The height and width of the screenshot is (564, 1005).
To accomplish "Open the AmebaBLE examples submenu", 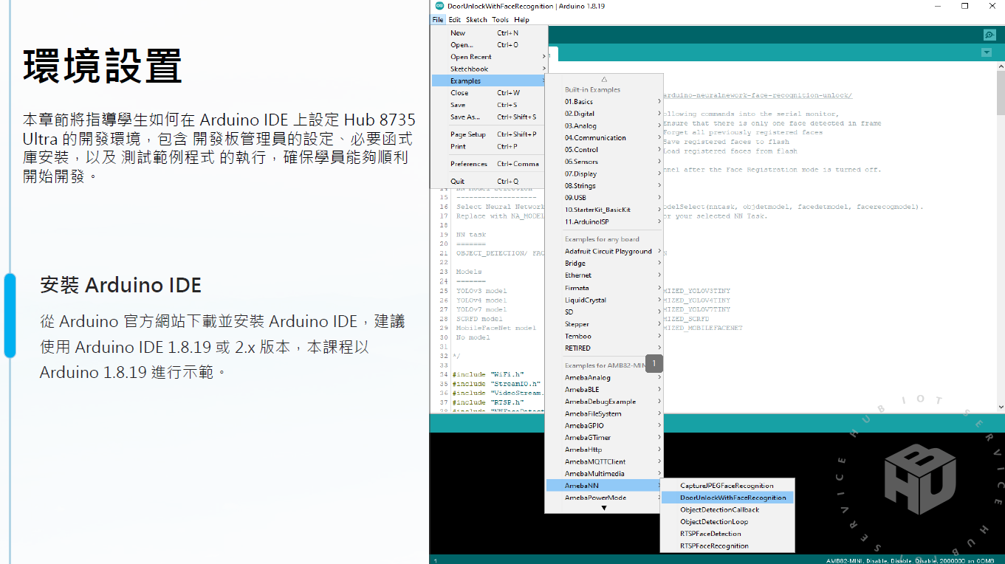I will point(604,389).
